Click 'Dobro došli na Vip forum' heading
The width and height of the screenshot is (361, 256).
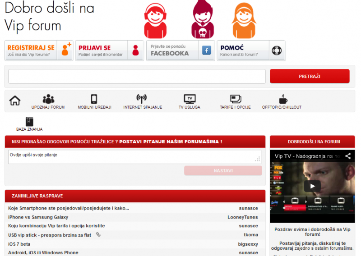pos(49,17)
